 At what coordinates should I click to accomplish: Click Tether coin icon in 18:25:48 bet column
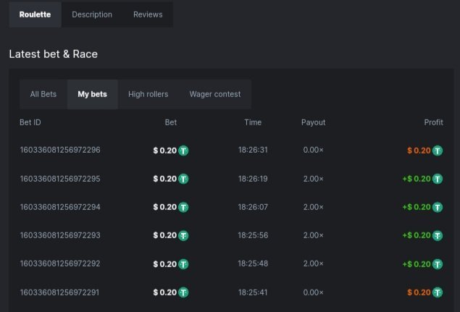pyautogui.click(x=183, y=264)
